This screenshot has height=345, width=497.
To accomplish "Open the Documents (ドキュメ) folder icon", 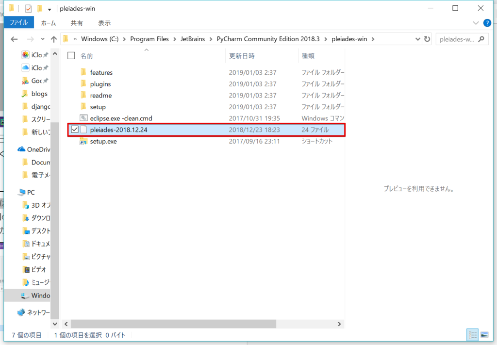I will tap(26, 244).
